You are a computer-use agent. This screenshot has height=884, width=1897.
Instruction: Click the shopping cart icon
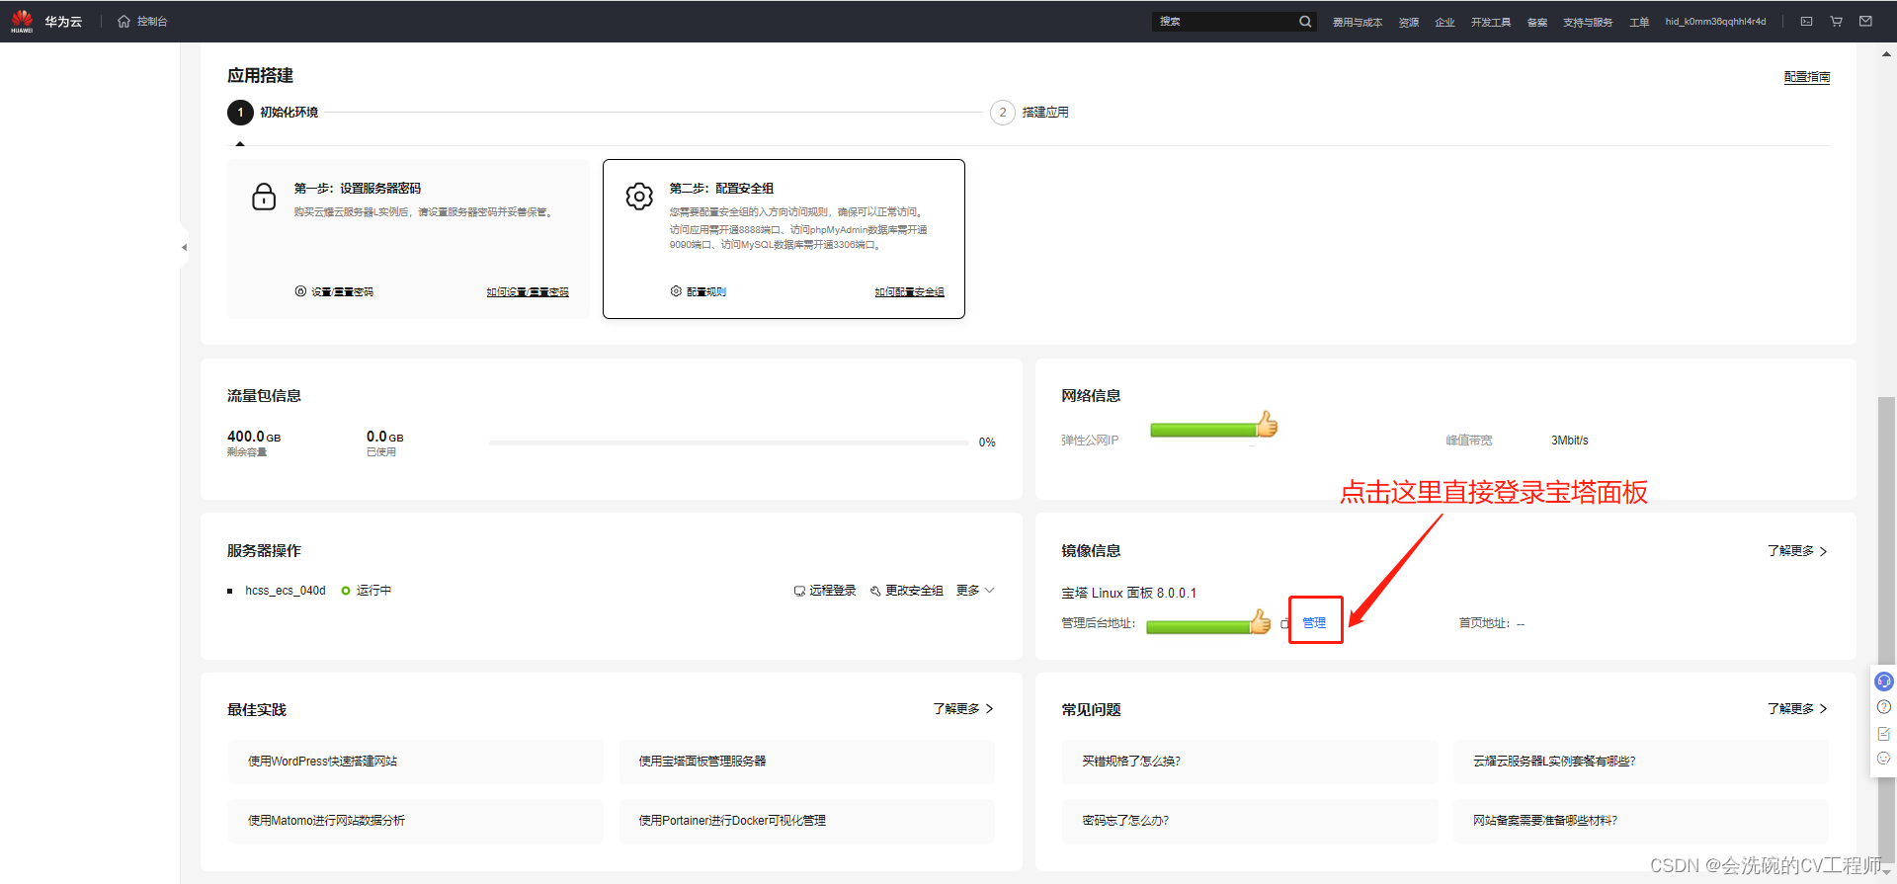1836,21
